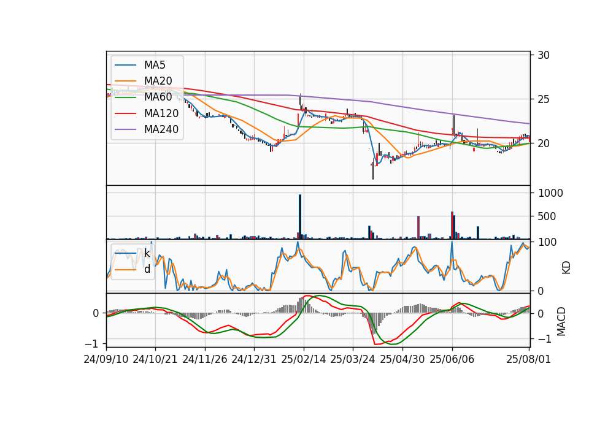Click the 24/10/21 date axis label

point(155,359)
